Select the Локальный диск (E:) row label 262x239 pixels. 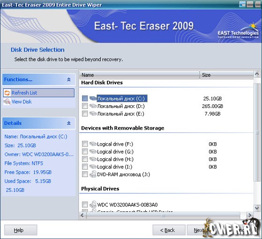(x=120, y=114)
